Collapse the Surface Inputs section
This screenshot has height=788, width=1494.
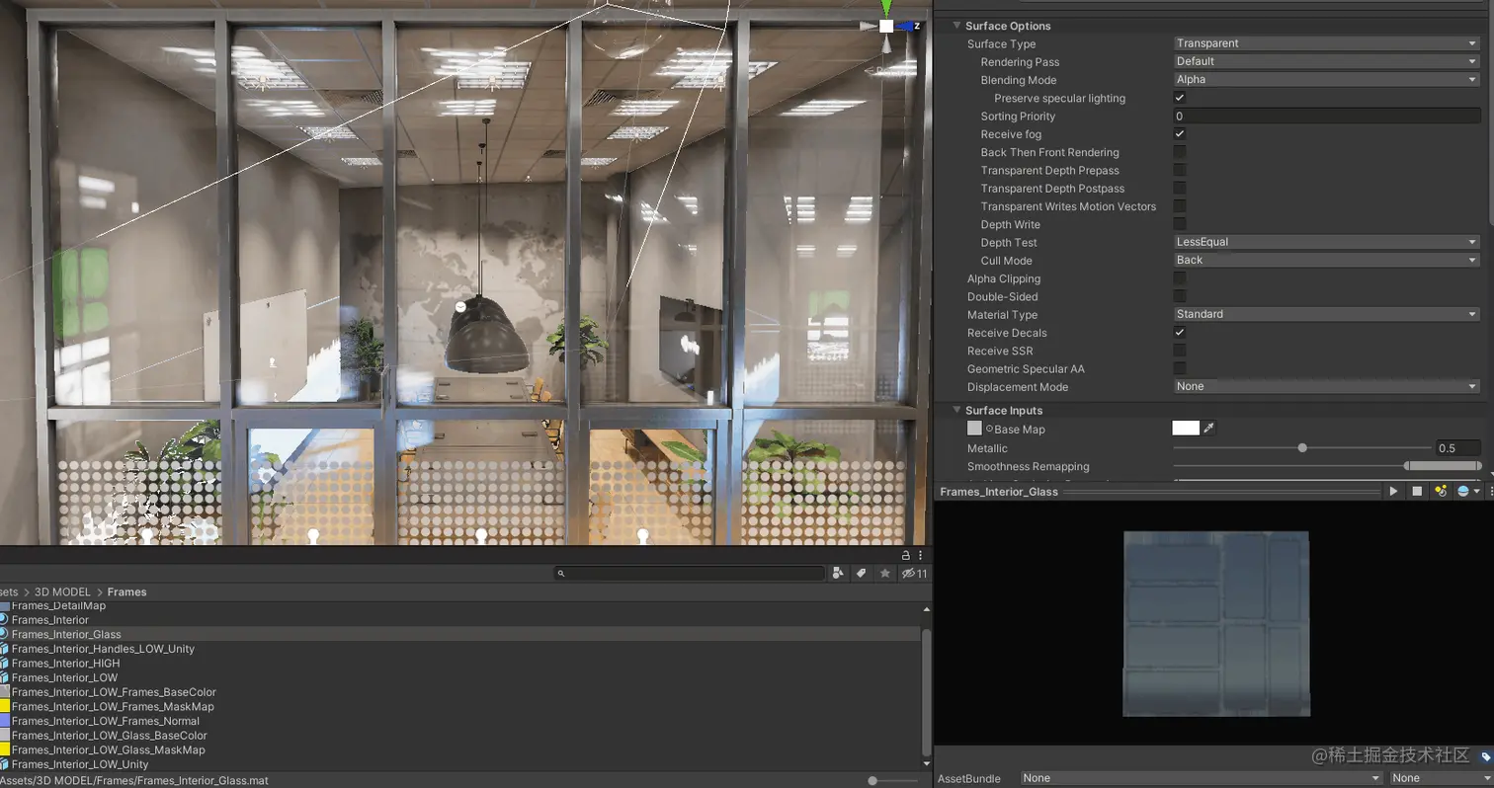pyautogui.click(x=956, y=410)
